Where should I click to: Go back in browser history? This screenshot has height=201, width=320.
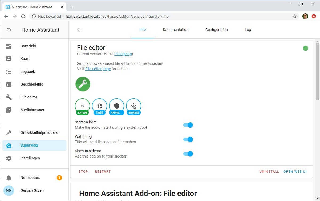pyautogui.click(x=6, y=16)
